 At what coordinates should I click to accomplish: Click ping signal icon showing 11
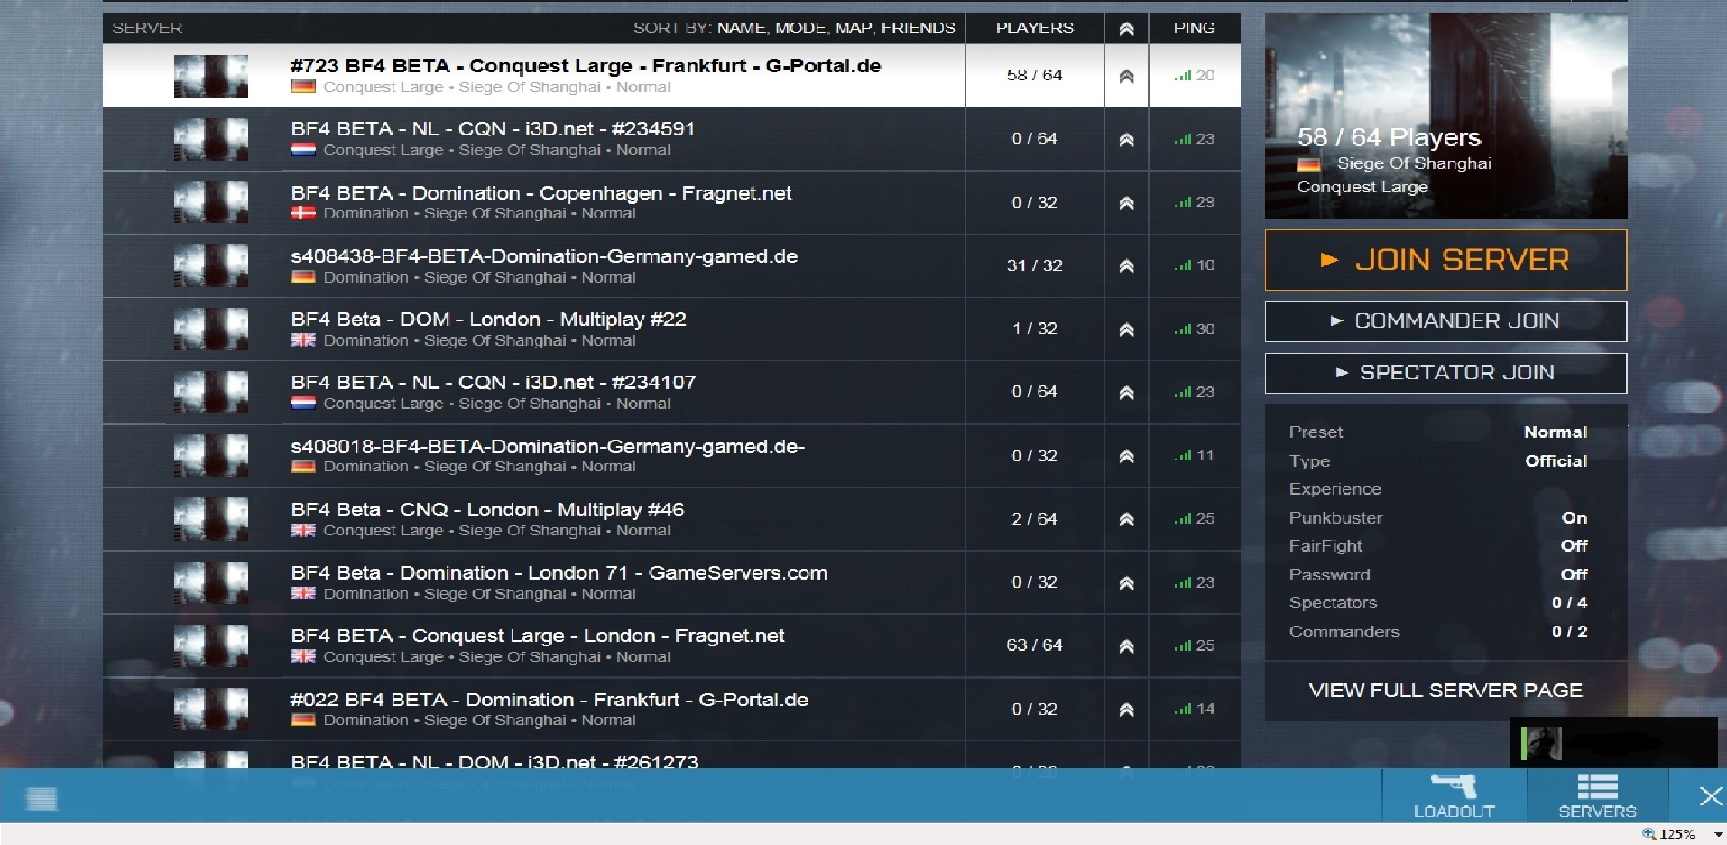(1182, 456)
